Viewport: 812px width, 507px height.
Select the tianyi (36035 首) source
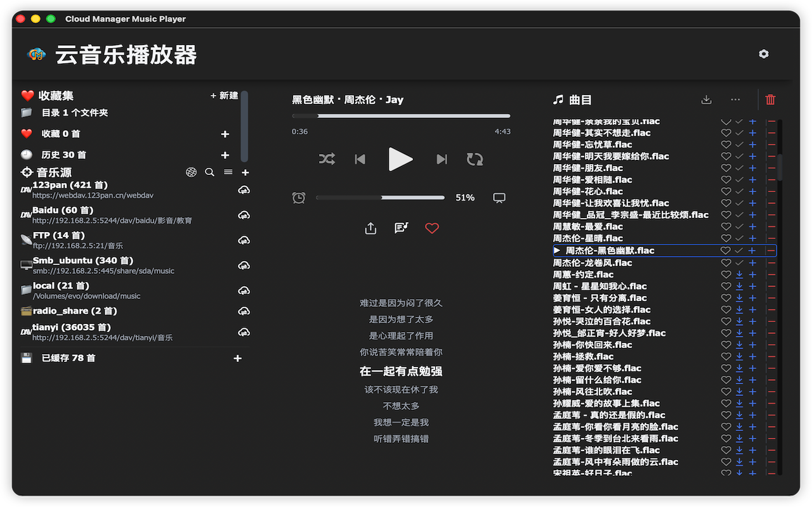click(72, 327)
